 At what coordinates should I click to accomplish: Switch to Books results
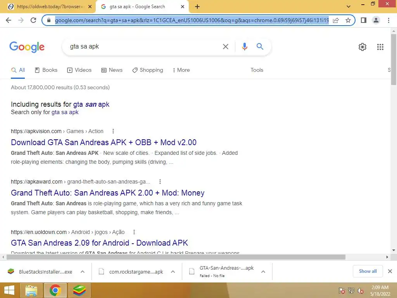coord(46,70)
